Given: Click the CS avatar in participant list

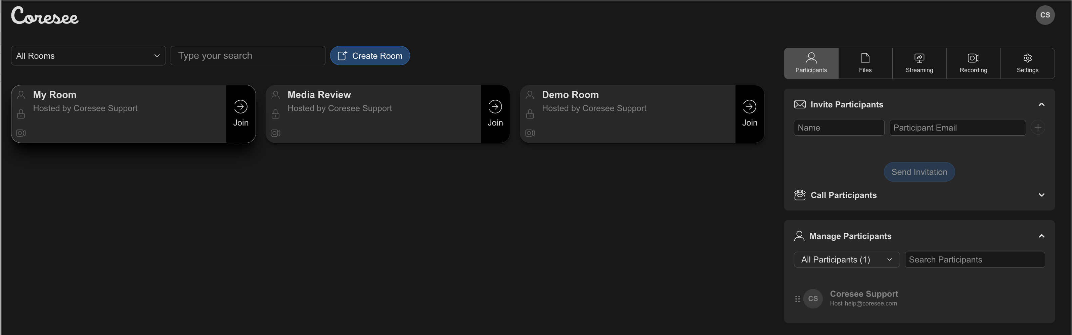Looking at the screenshot, I should tap(813, 299).
